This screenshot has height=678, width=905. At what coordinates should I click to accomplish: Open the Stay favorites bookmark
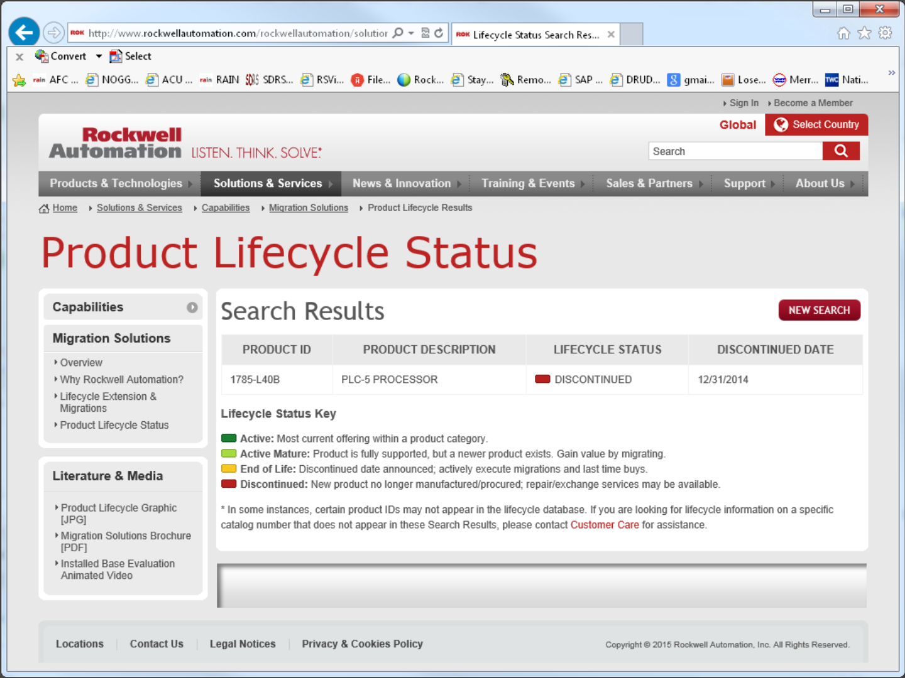(472, 80)
